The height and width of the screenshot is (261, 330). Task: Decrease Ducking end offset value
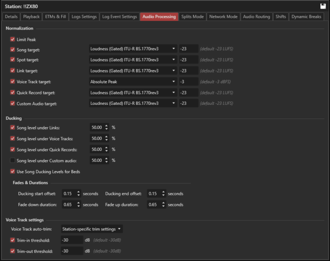[x=164, y=195]
